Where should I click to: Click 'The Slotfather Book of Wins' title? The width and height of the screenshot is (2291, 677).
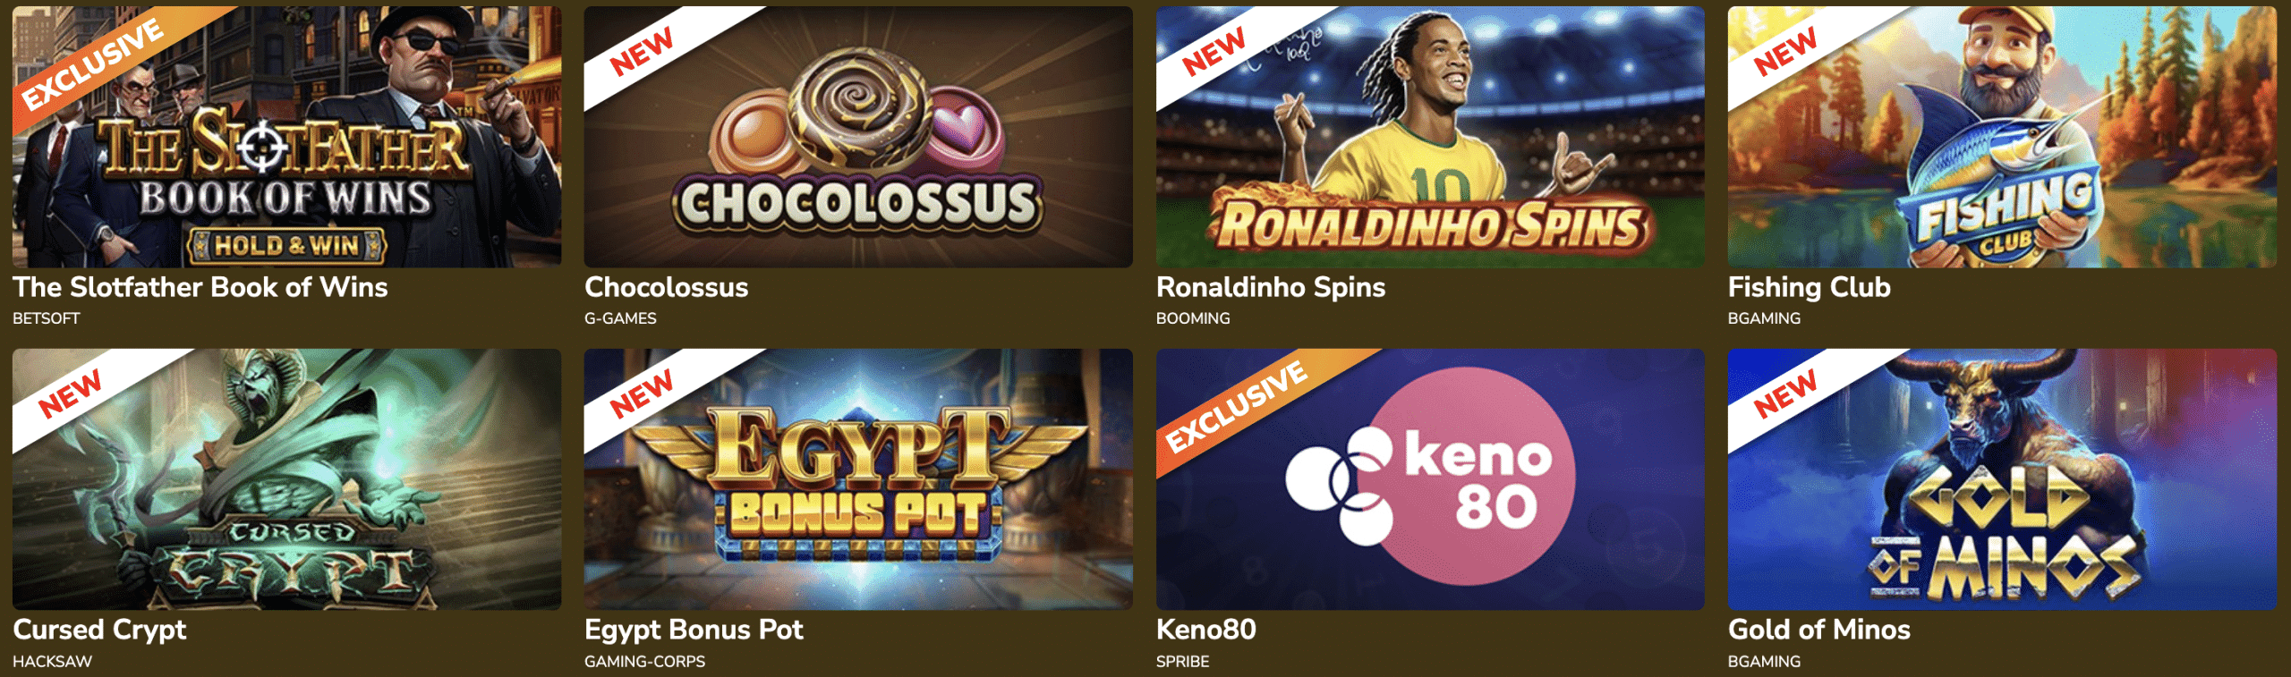tap(200, 287)
